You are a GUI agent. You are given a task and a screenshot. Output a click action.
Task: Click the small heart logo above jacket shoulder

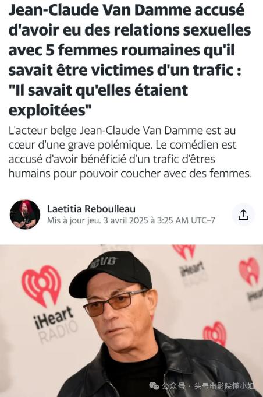click(x=215, y=333)
